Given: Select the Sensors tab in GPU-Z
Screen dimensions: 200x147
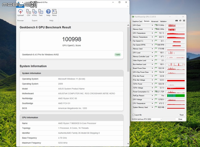Looking at the screenshot, I should tap(147, 21).
